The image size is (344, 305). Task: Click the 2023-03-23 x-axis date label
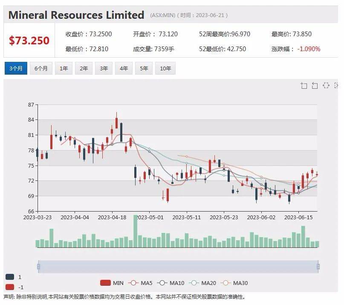[x=38, y=218]
